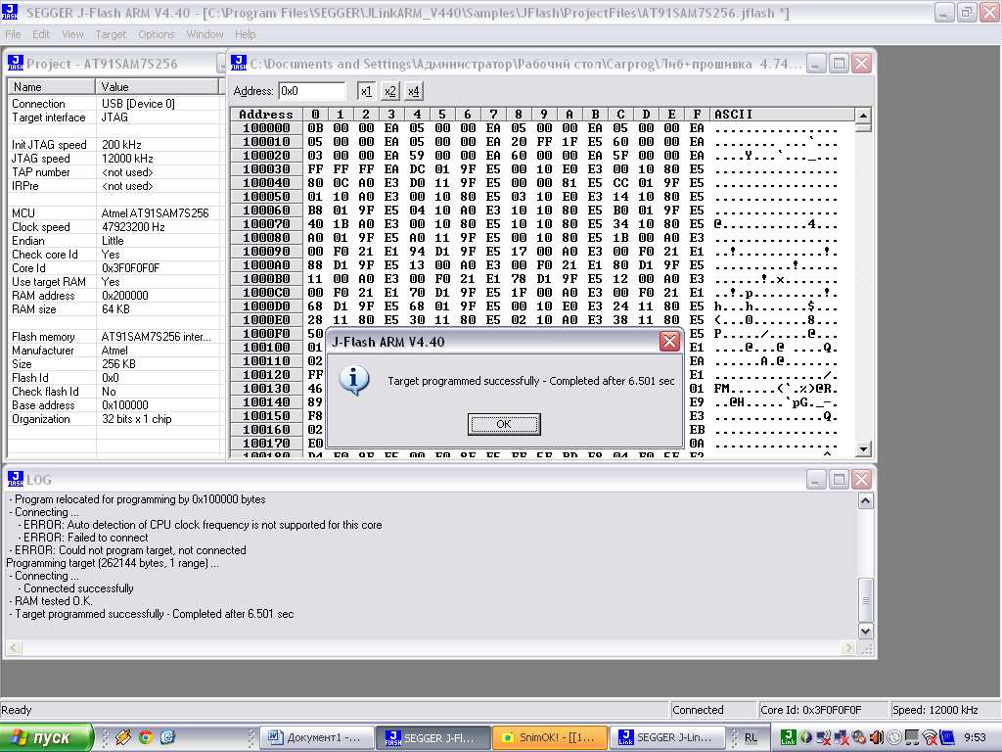Click the Address column header in hex view
This screenshot has height=752, width=1002.
tap(266, 115)
